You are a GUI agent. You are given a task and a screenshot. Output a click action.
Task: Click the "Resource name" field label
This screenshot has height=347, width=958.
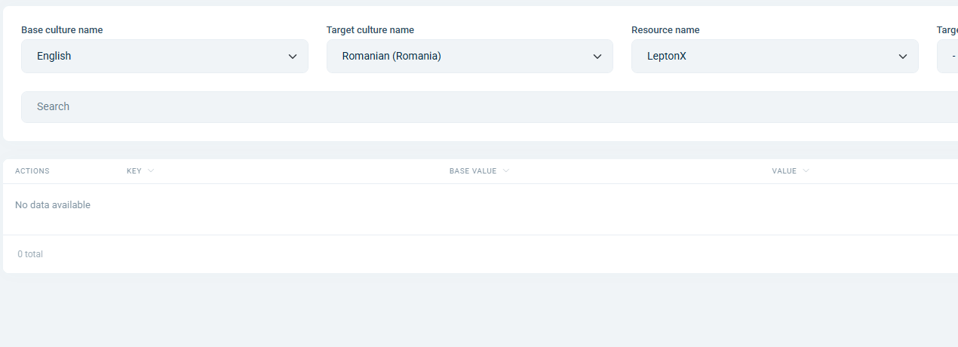click(665, 30)
